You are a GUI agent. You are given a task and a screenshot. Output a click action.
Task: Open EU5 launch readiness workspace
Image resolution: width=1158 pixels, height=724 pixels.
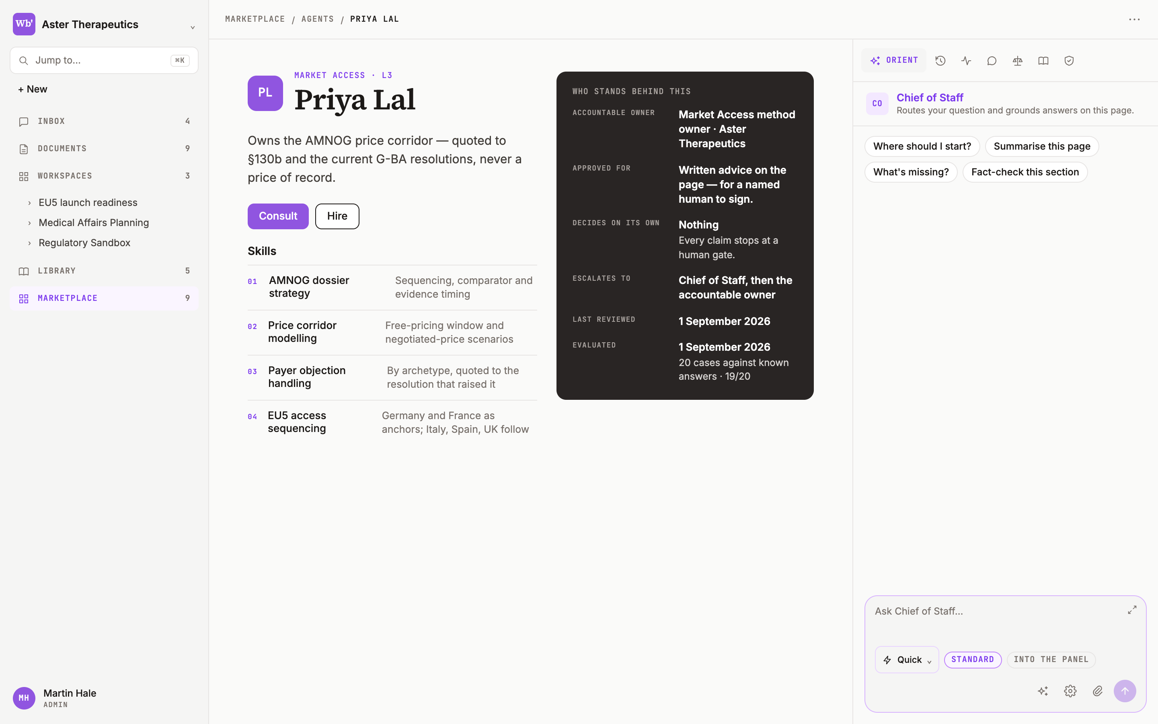pos(88,203)
